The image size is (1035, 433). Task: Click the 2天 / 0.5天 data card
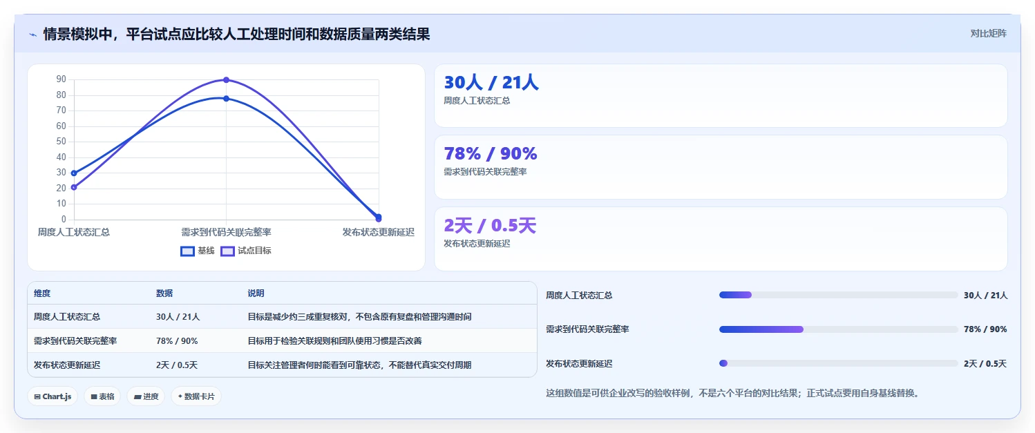tap(721, 239)
